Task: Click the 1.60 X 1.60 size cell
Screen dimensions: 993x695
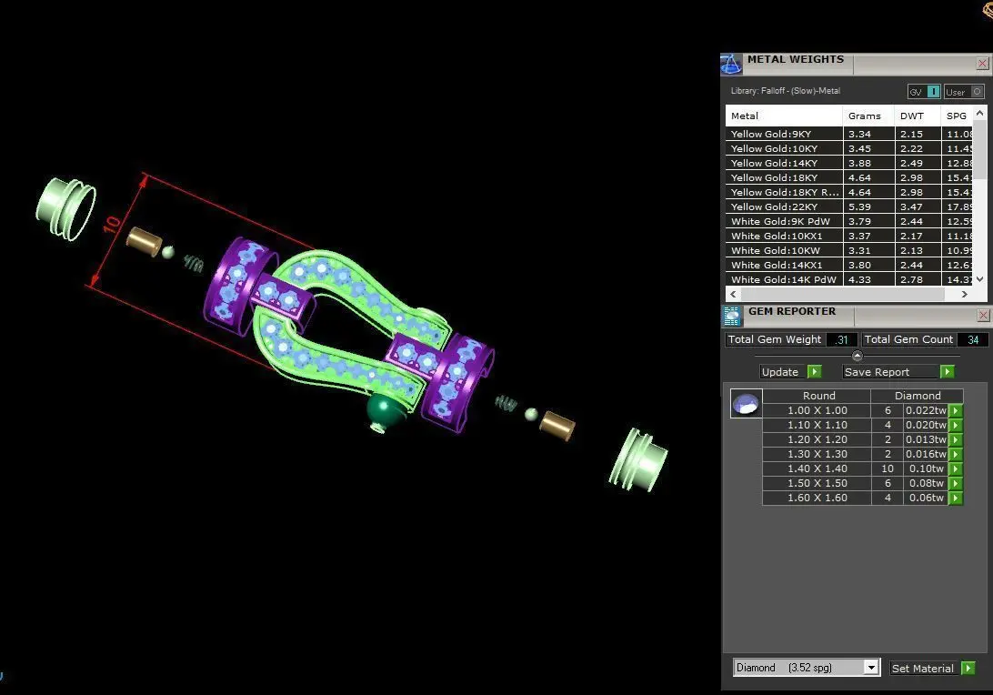Action: point(817,498)
